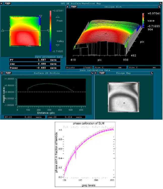
Task: Click the PV-2D 0.612 wave field
Action: click(x=25, y=117)
